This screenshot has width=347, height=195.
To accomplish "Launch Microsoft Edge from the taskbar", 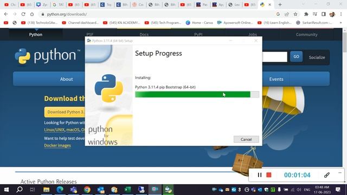I will [x=60, y=190].
